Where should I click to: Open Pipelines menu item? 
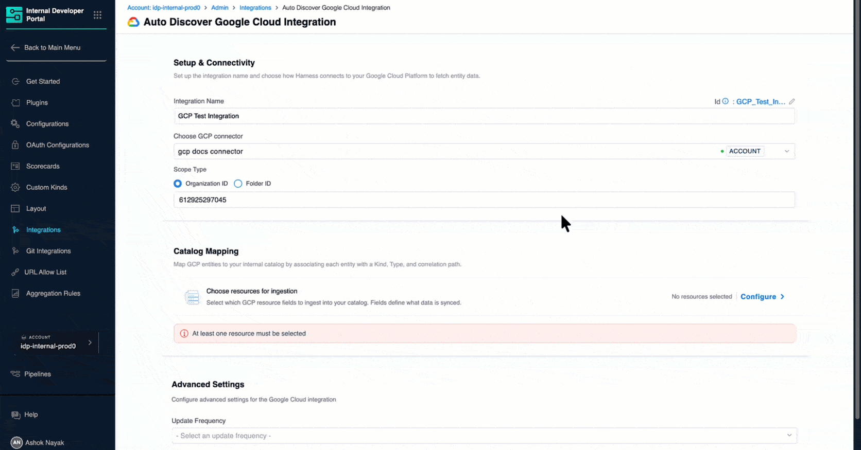(x=38, y=374)
